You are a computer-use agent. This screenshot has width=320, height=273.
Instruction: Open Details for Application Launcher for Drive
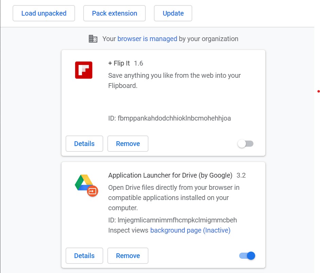84,256
